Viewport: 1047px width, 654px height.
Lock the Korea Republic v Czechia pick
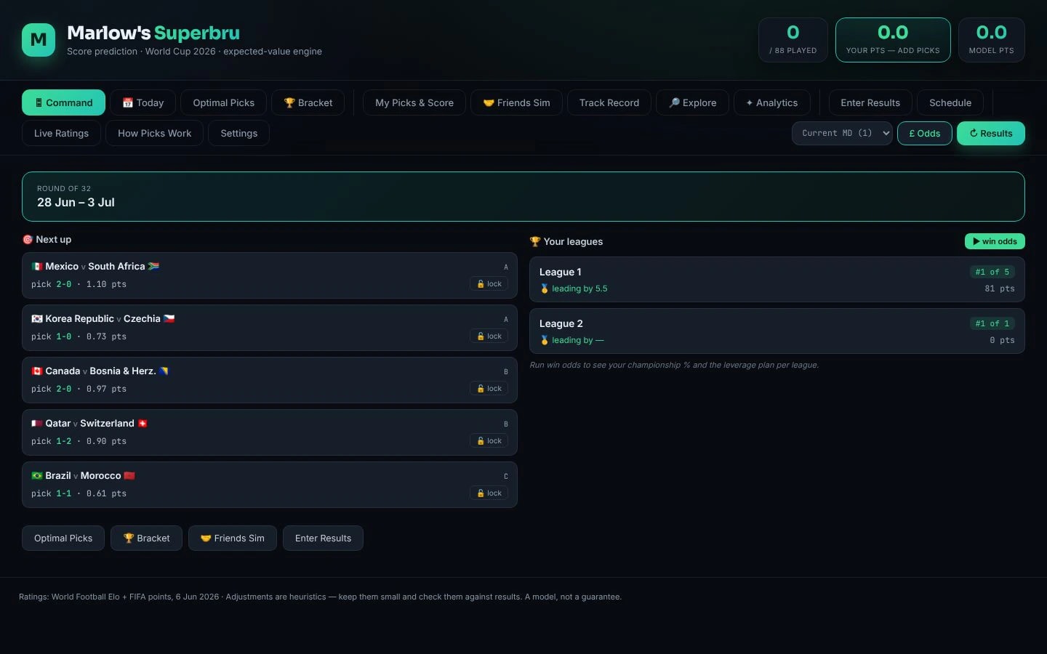(489, 336)
